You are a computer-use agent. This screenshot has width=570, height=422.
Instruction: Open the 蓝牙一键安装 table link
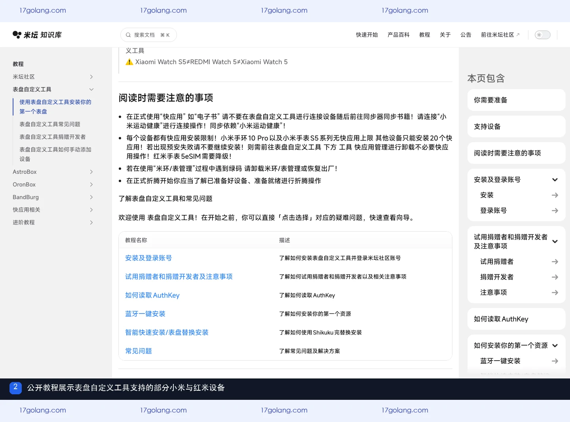click(x=145, y=314)
